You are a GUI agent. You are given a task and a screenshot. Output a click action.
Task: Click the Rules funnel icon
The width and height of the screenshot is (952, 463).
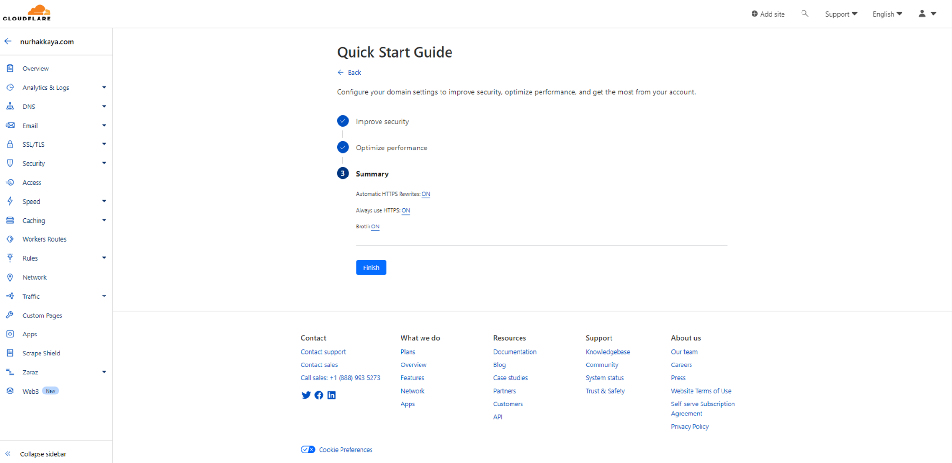click(x=10, y=258)
